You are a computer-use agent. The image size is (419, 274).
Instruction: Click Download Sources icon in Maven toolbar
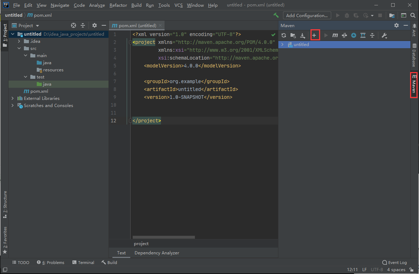[303, 35]
